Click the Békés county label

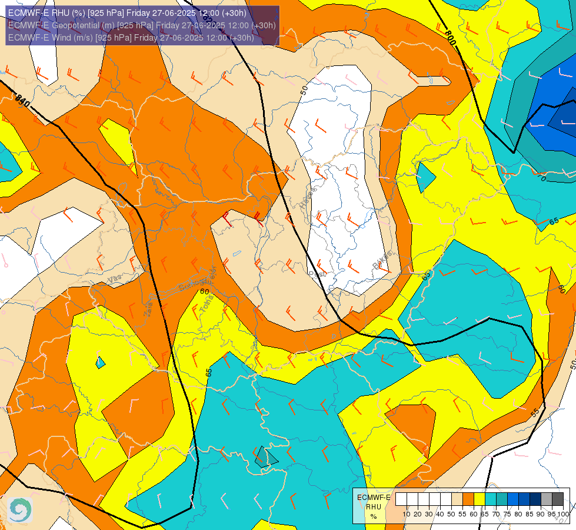(382, 261)
